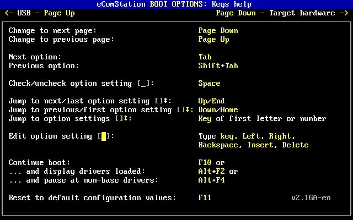Go to the Target hardware page link
The height and width of the screenshot is (220, 353).
point(282,13)
